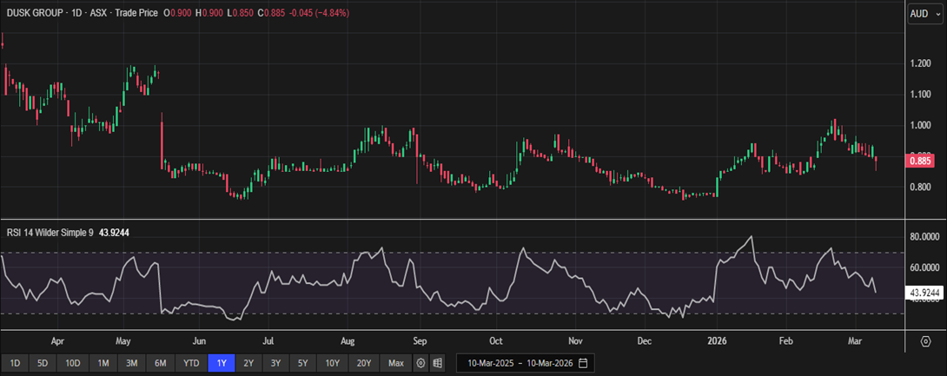Open the AUD currency dropdown
The image size is (947, 376).
click(924, 14)
